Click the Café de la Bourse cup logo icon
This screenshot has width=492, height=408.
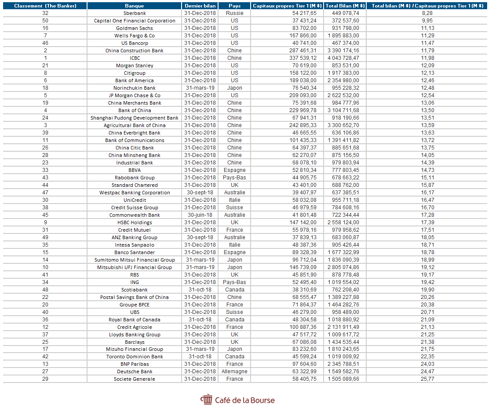click(x=207, y=400)
